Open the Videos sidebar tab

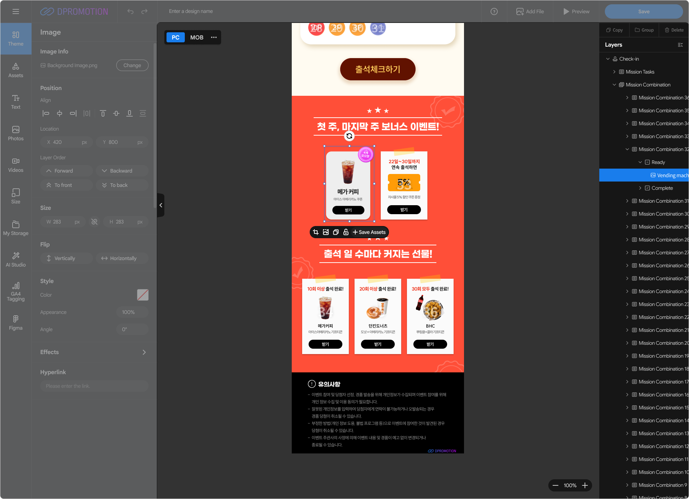[x=16, y=165]
